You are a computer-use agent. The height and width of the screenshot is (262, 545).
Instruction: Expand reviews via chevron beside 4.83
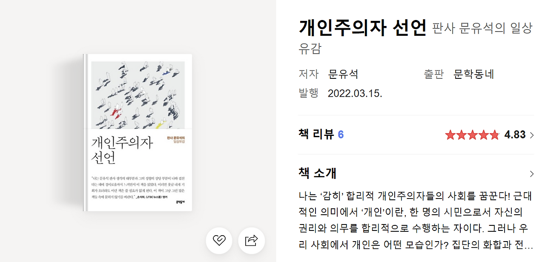click(531, 135)
